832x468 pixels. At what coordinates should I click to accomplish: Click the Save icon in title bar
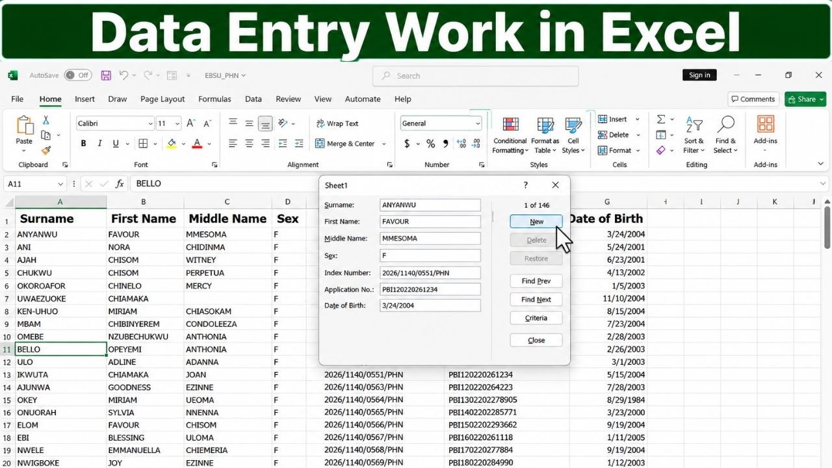coord(106,75)
